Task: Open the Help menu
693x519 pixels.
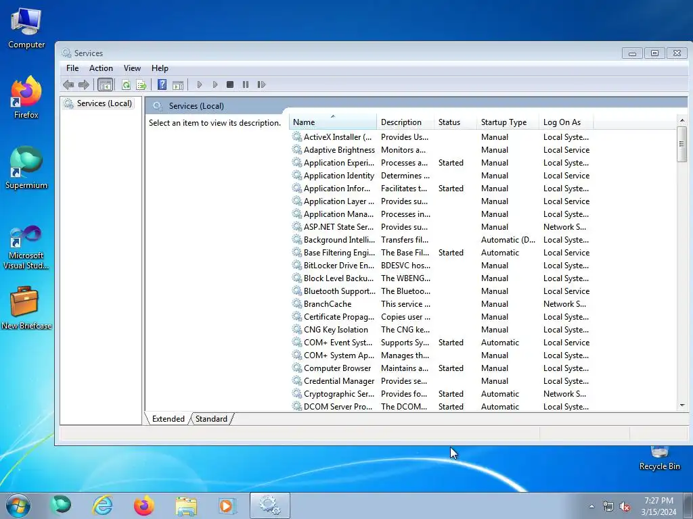Action: [160, 68]
